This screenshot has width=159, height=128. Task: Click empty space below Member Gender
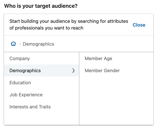coord(117,100)
